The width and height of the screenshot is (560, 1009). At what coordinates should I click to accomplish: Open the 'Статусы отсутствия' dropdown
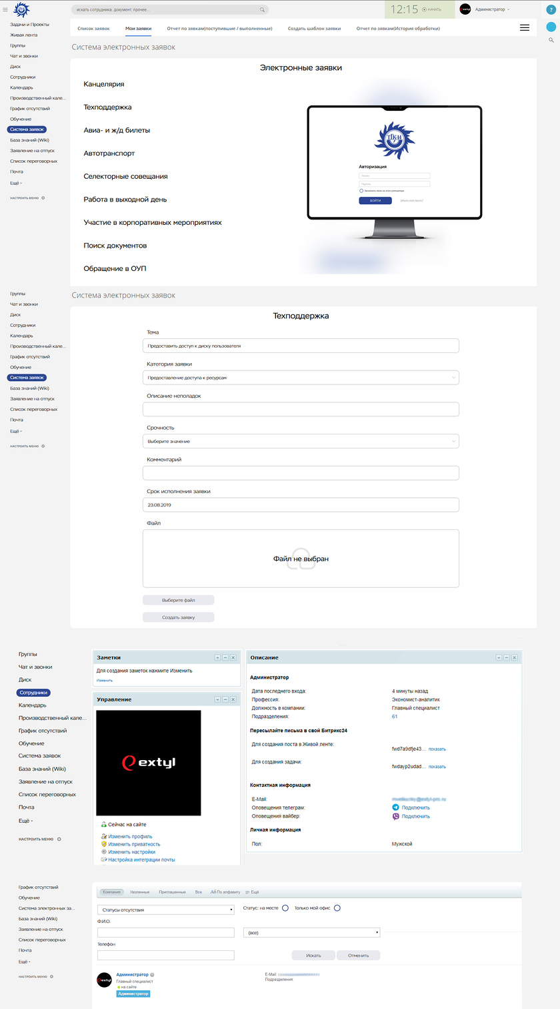pos(165,910)
